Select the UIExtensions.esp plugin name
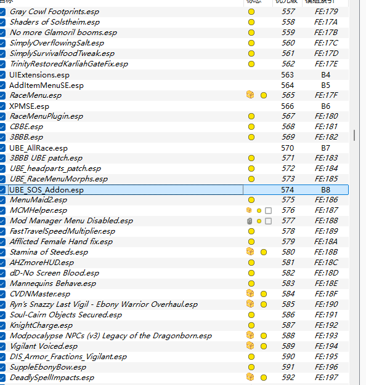Image resolution: width=366 pixels, height=385 pixels. pos(39,75)
